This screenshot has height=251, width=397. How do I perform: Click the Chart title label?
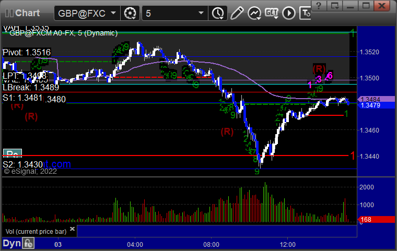pos(27,13)
